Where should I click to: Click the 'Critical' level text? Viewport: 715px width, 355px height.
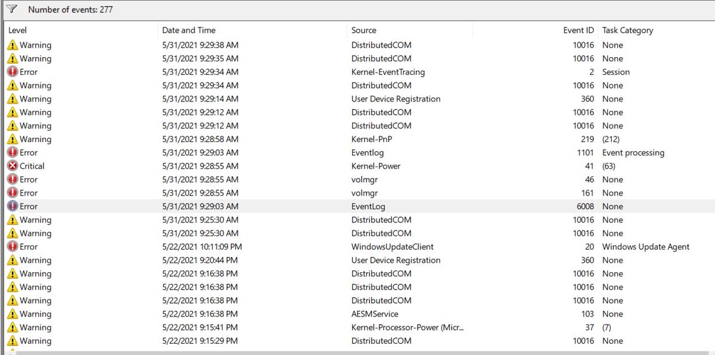tap(32, 166)
